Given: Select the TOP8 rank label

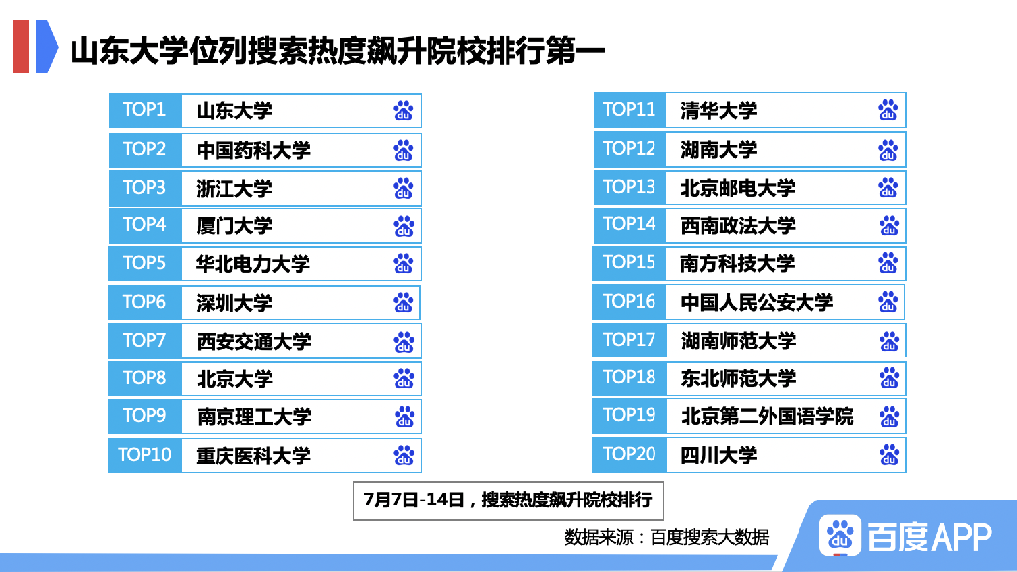Looking at the screenshot, I should [144, 378].
